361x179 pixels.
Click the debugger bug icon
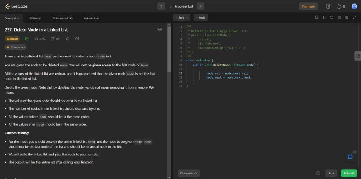coord(318,173)
